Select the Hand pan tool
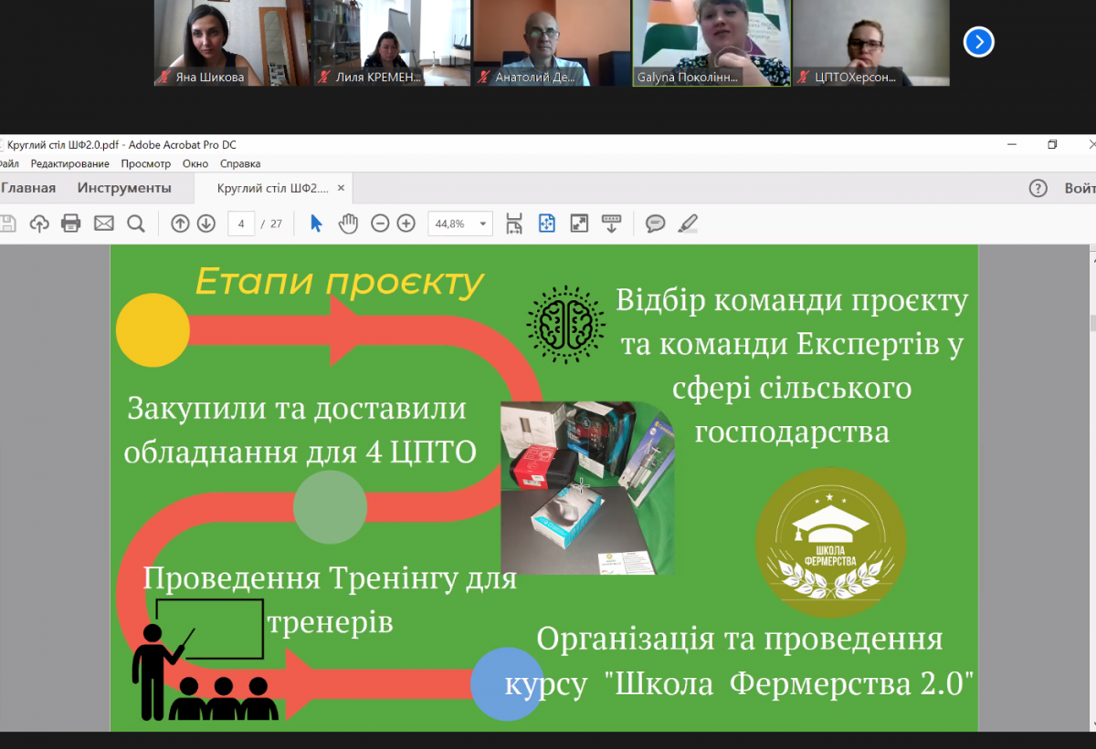Screen dimensions: 1096x749 348,224
